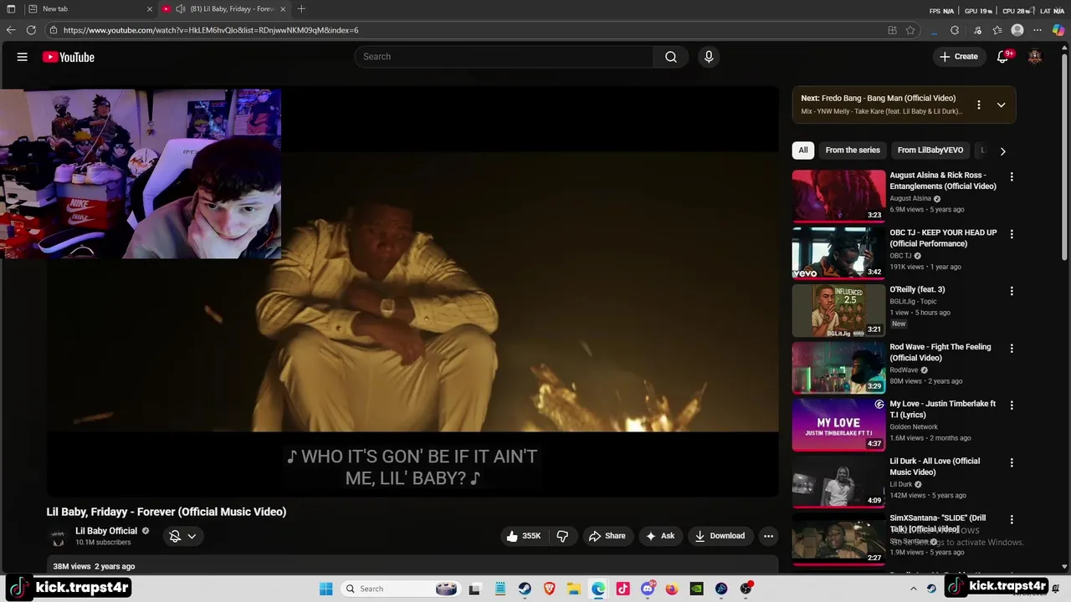This screenshot has height=602, width=1071.
Task: Open the Lil Durk channel link
Action: click(901, 484)
